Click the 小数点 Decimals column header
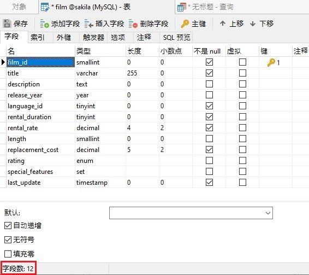Viewport: 309px width, 275px height. point(176,51)
